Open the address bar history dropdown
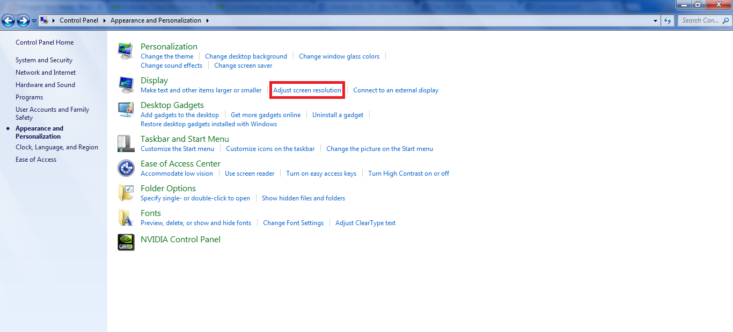This screenshot has height=332, width=733. (x=655, y=20)
